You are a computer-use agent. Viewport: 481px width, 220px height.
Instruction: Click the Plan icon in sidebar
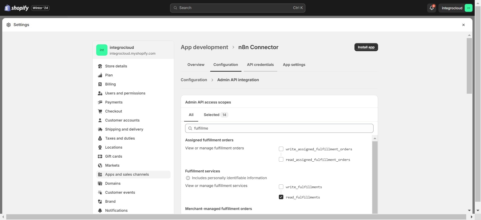click(100, 75)
